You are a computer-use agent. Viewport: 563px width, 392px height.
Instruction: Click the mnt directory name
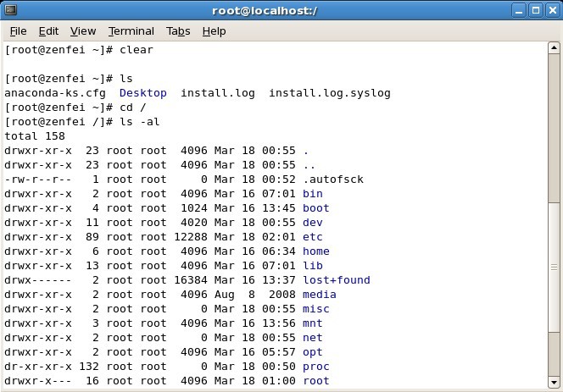pos(313,323)
